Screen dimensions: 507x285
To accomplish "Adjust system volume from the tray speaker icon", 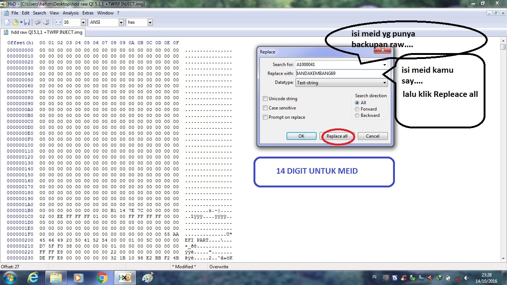I will coord(466,278).
